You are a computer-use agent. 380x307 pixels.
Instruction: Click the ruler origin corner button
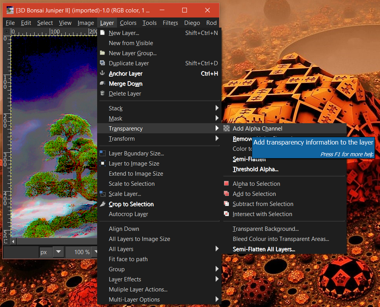coord(7,31)
